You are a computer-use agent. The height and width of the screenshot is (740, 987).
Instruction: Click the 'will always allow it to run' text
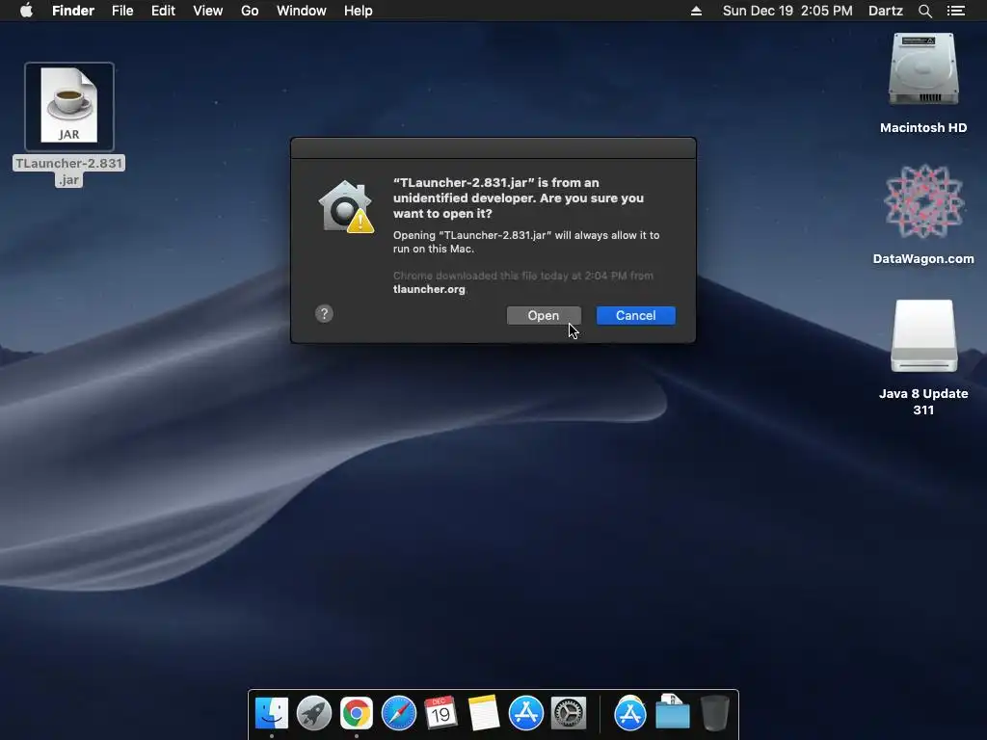[x=525, y=242]
